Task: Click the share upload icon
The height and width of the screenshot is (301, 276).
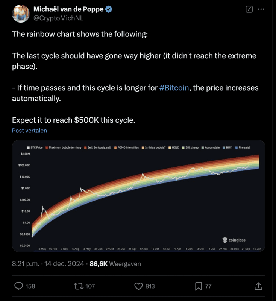Action: click(x=258, y=286)
